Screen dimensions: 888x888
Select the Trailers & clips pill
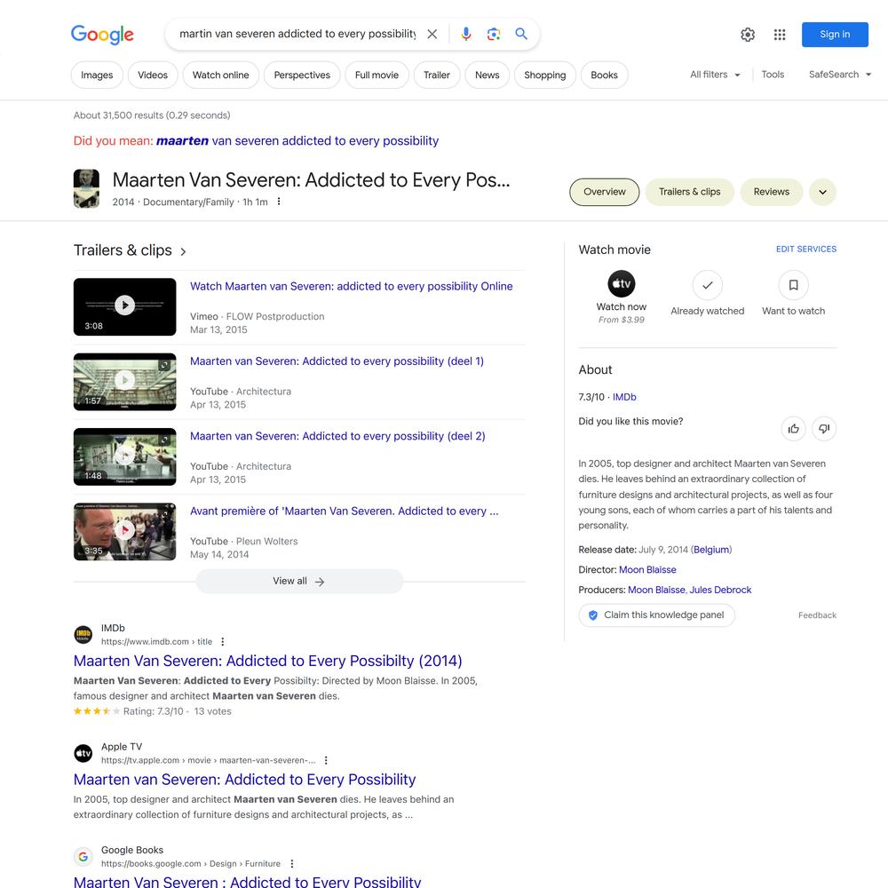click(x=690, y=192)
